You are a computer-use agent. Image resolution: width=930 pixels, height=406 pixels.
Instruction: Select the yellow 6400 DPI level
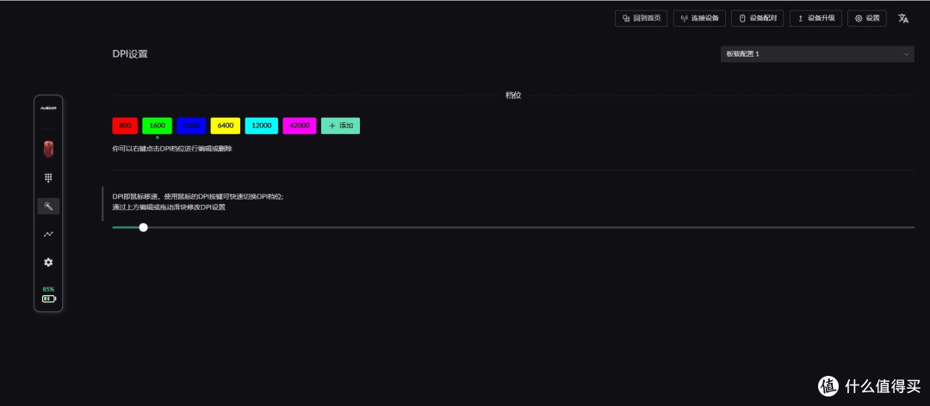click(226, 126)
